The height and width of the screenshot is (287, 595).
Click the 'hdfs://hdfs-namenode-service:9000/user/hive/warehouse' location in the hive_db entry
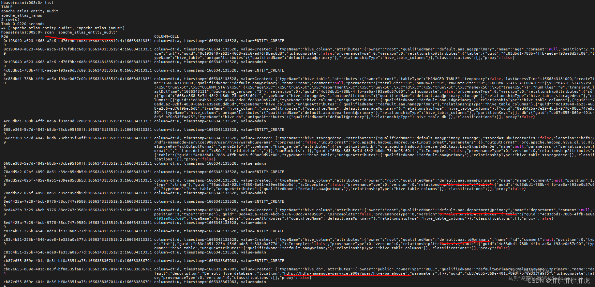click(x=345, y=273)
